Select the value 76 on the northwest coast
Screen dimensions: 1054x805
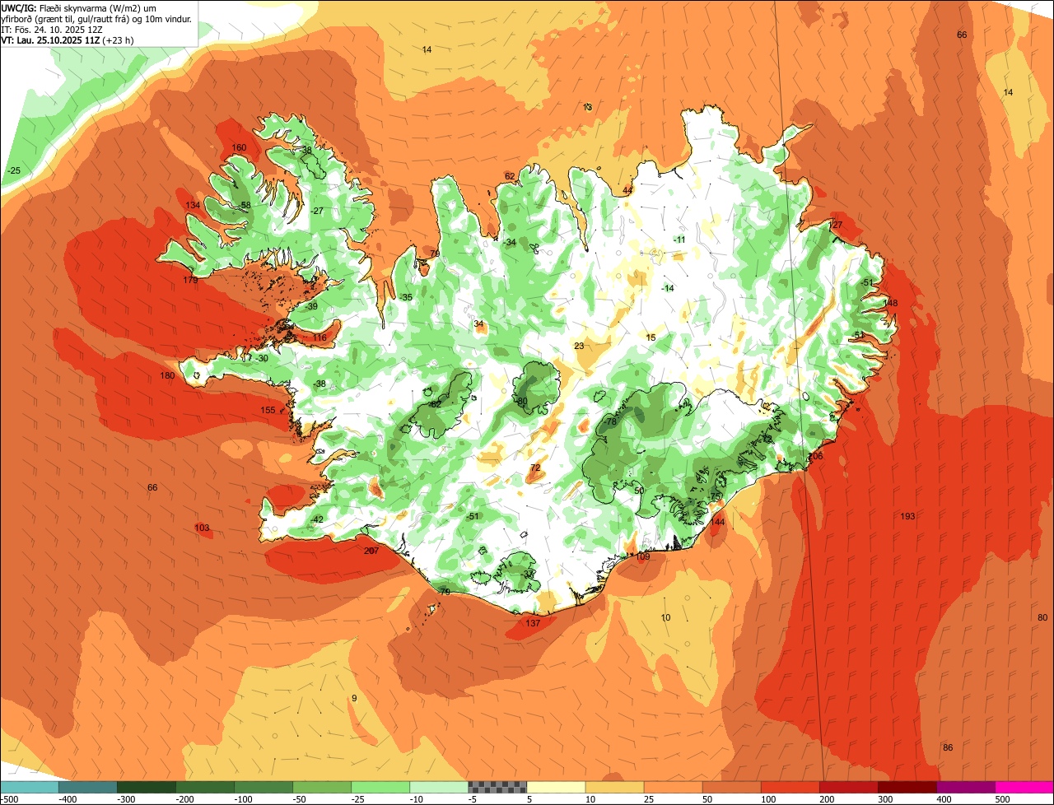point(435,254)
